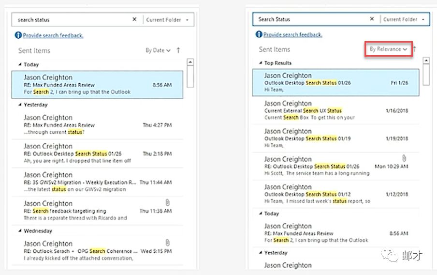Click attachment icon on Search feedback targeting ring email
This screenshot has width=437, height=275.
(167, 202)
